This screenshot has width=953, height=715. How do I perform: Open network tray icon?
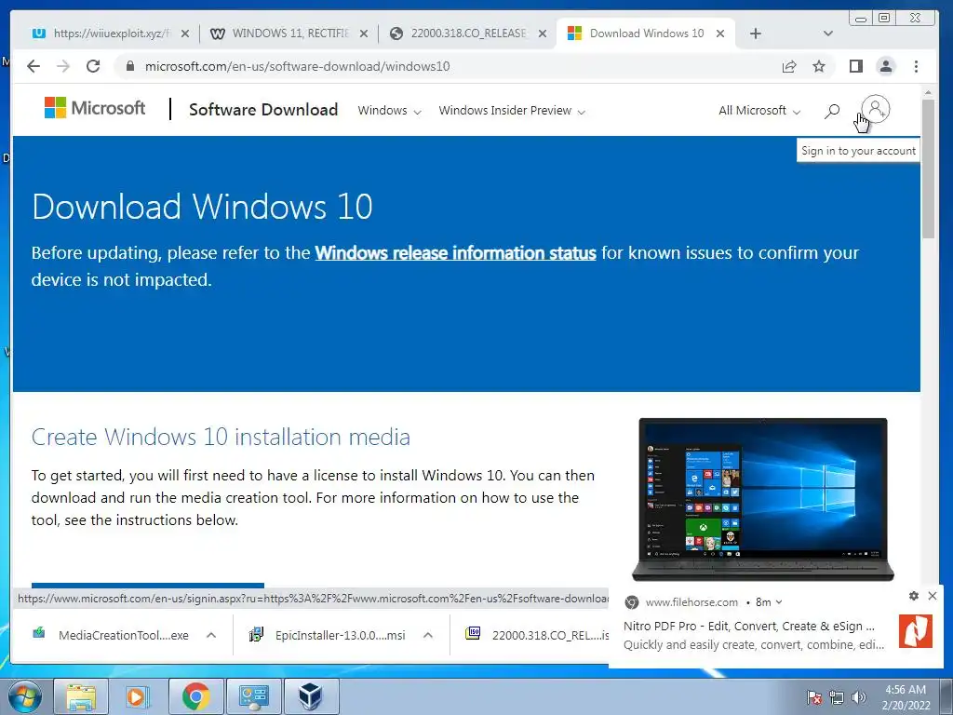[837, 697]
